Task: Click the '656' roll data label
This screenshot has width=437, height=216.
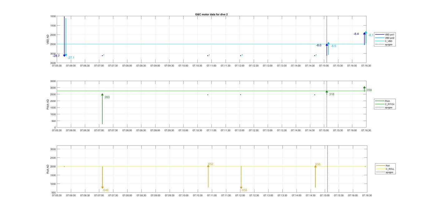Action: 318,164
